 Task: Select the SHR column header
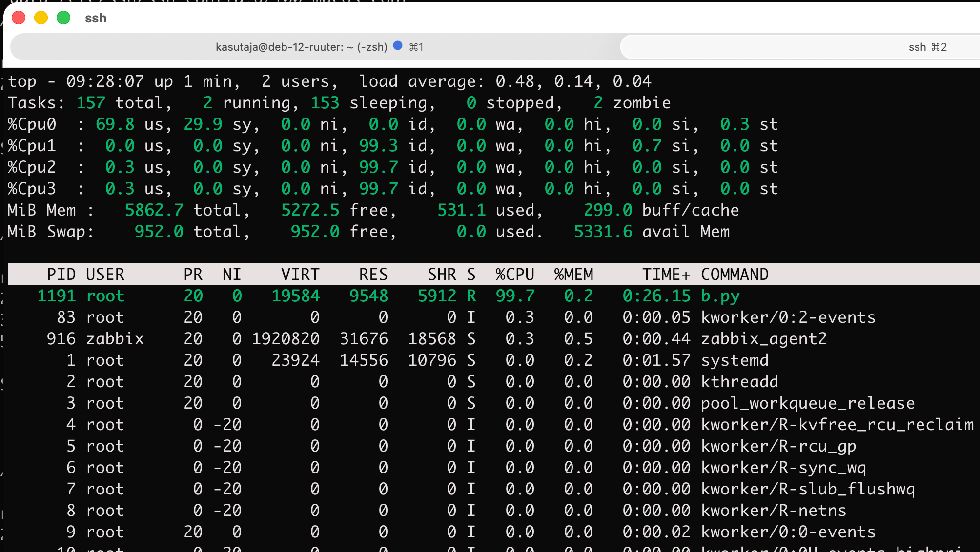pyautogui.click(x=442, y=275)
